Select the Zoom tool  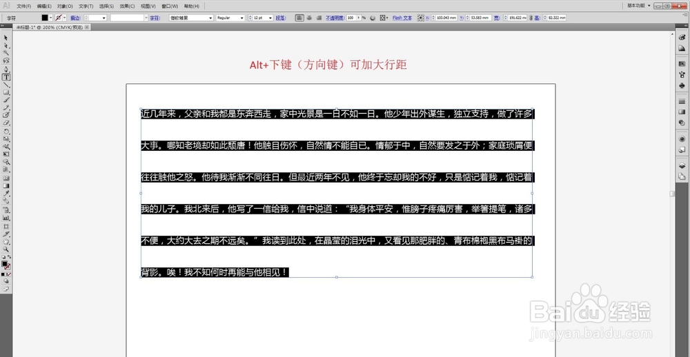point(6,249)
